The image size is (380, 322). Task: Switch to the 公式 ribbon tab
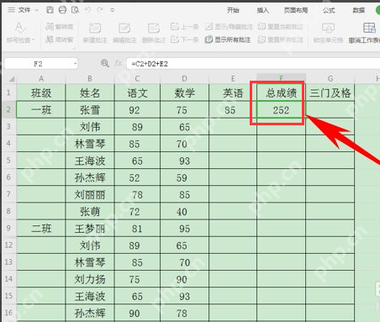pos(329,10)
